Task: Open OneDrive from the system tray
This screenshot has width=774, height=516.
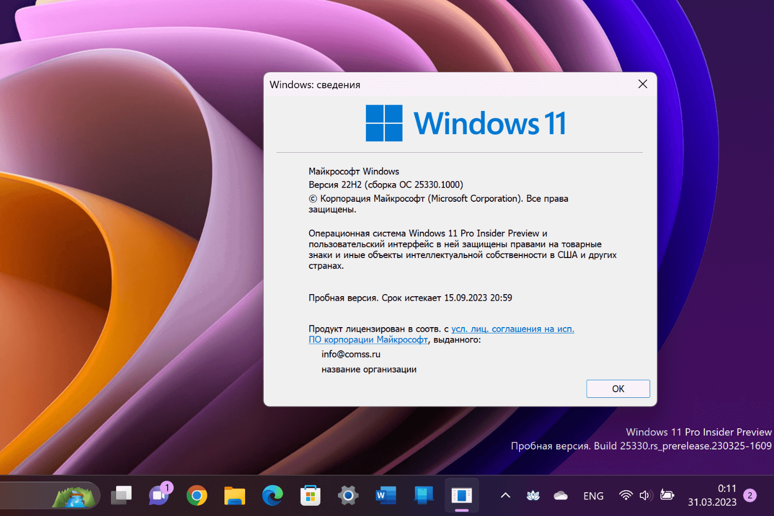Action: tap(561, 495)
